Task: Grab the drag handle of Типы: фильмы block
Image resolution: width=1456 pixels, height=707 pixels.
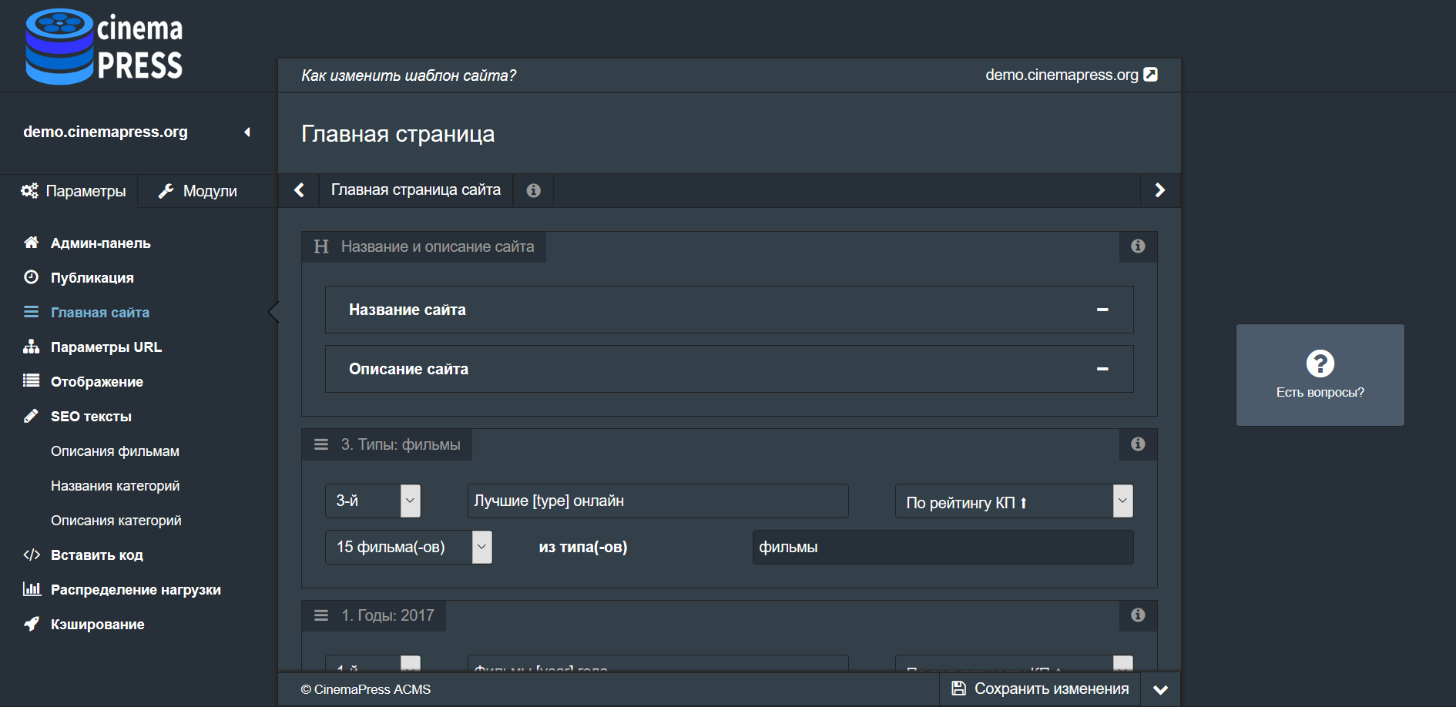Action: [x=321, y=444]
